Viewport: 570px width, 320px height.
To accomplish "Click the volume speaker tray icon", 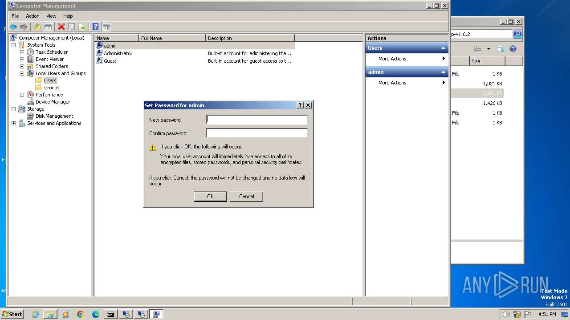I will click(506, 314).
